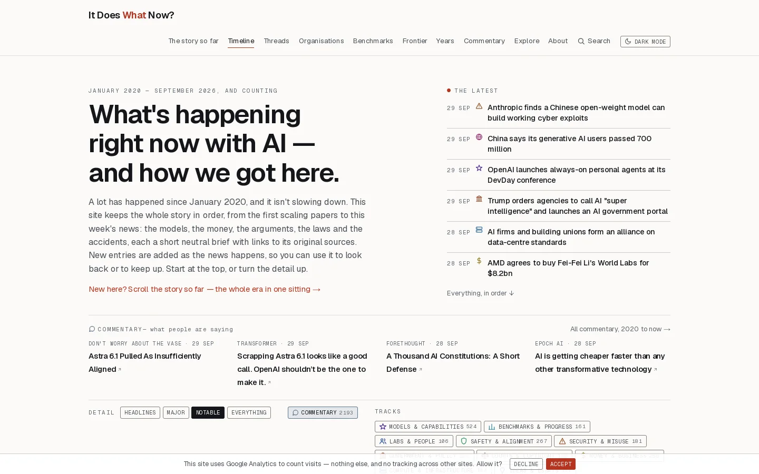
Task: Click the globe icon beside China generative AI headline
Action: [479, 137]
